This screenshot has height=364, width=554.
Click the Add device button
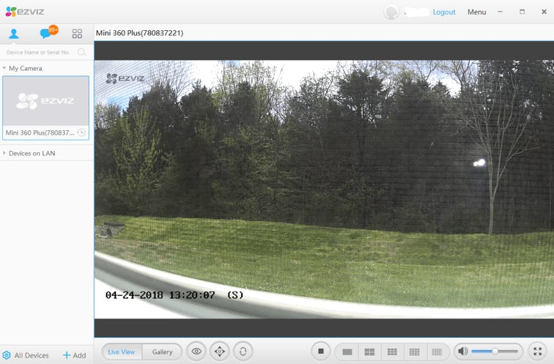74,355
